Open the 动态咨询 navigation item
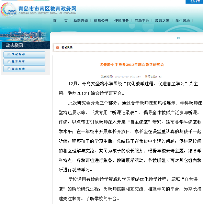The width and height of the screenshot is (203, 204). click(x=81, y=21)
